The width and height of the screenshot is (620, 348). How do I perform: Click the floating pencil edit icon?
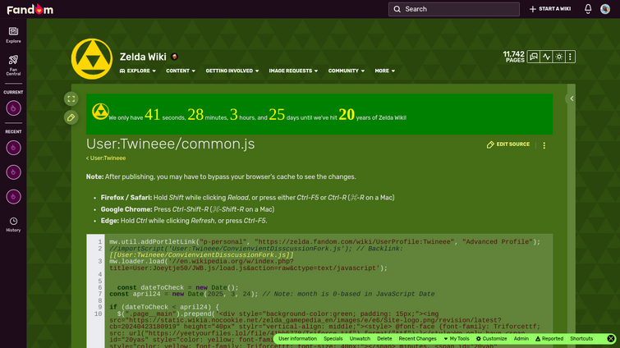[x=71, y=117]
